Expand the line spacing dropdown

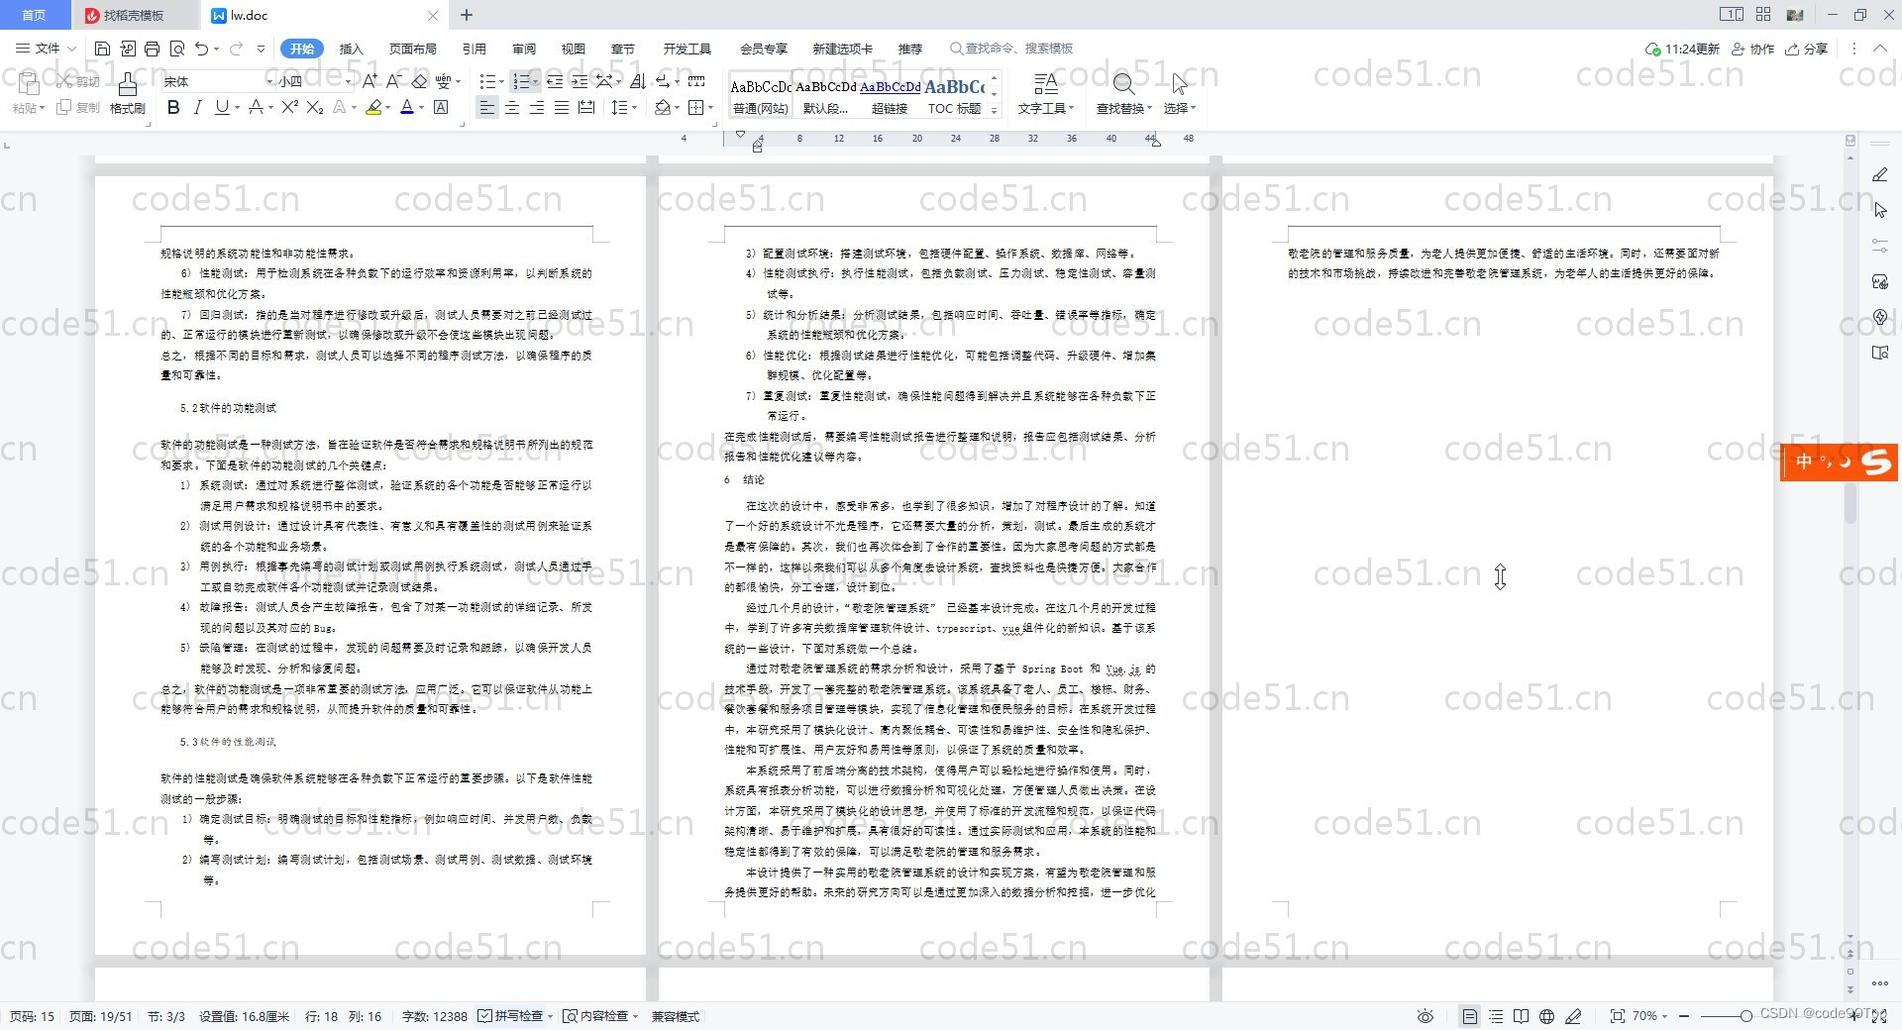click(x=634, y=107)
